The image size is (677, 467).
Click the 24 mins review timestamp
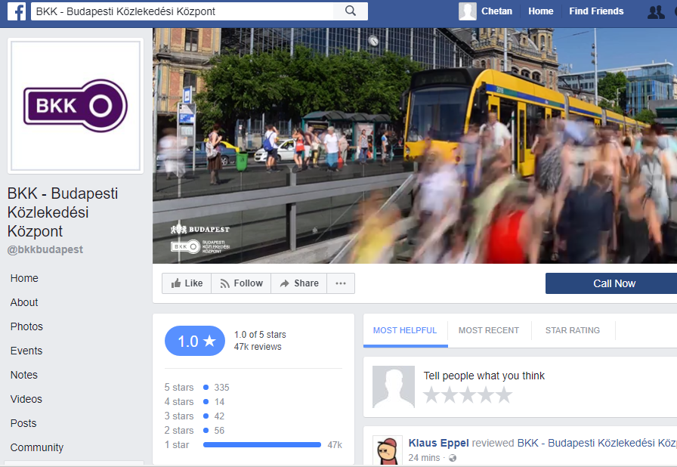click(424, 458)
